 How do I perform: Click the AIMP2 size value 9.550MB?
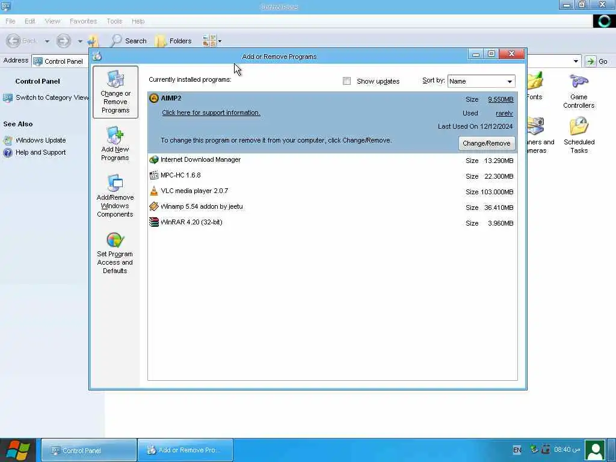pos(500,99)
